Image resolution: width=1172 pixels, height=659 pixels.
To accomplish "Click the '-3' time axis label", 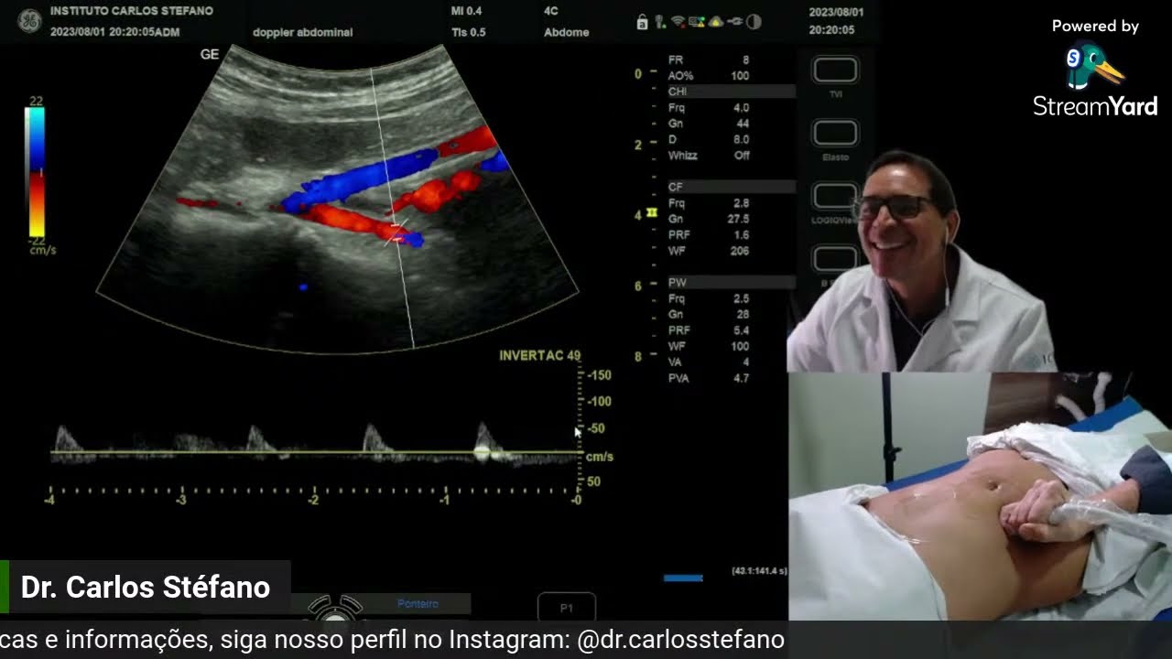I will (x=181, y=500).
